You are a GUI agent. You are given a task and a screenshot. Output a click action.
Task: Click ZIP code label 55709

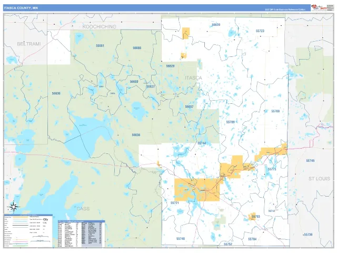(x=230, y=122)
